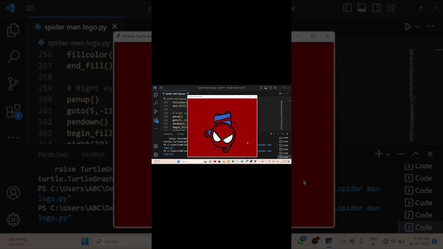
Task: Open the Accounts menu icon
Action: tap(156, 146)
